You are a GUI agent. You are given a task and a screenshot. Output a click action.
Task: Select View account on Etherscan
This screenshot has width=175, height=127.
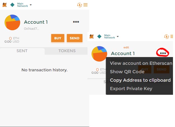141,63
